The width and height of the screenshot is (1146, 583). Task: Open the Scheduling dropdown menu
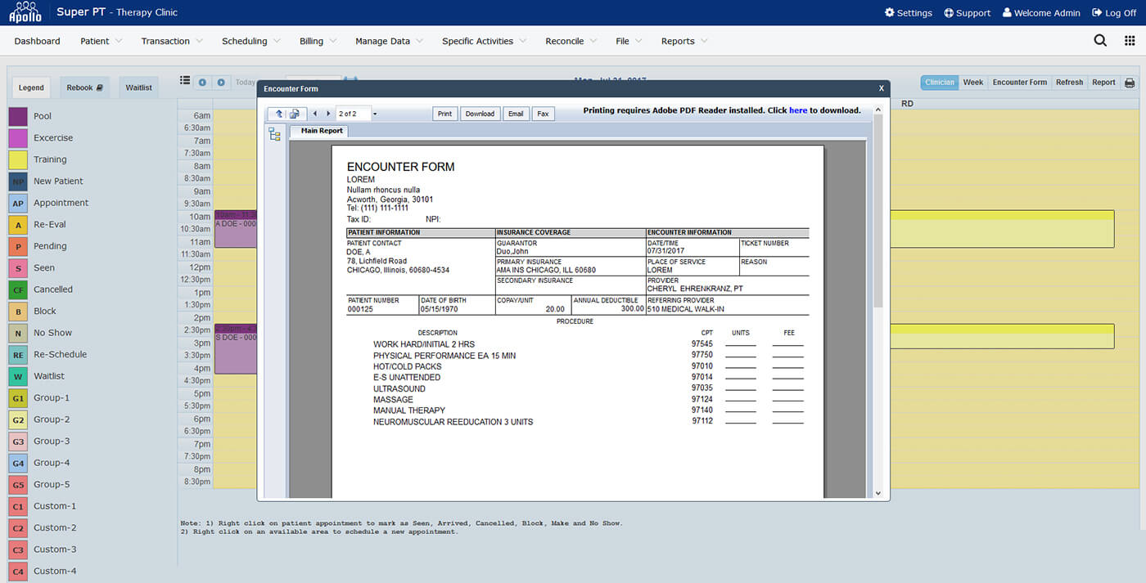point(250,41)
